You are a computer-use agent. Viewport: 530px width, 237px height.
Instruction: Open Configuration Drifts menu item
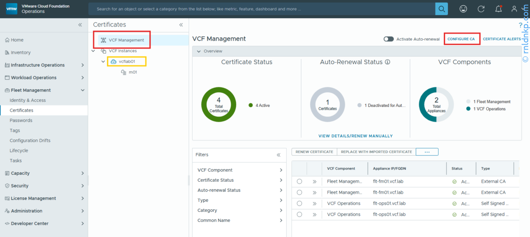(30, 141)
